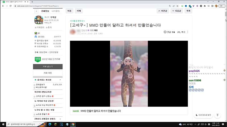This screenshot has width=227, height=127.
Task: Start 1:1 채팅 with the author
Action: [x=94, y=30]
